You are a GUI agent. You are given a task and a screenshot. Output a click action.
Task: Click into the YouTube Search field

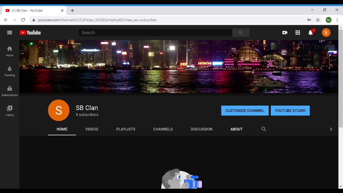tap(155, 32)
